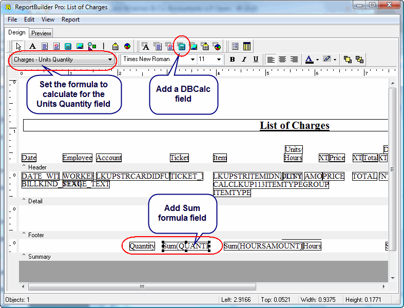Screen dimensions: 404x308
Task: Click the Bring to Front icon
Action: click(x=348, y=60)
